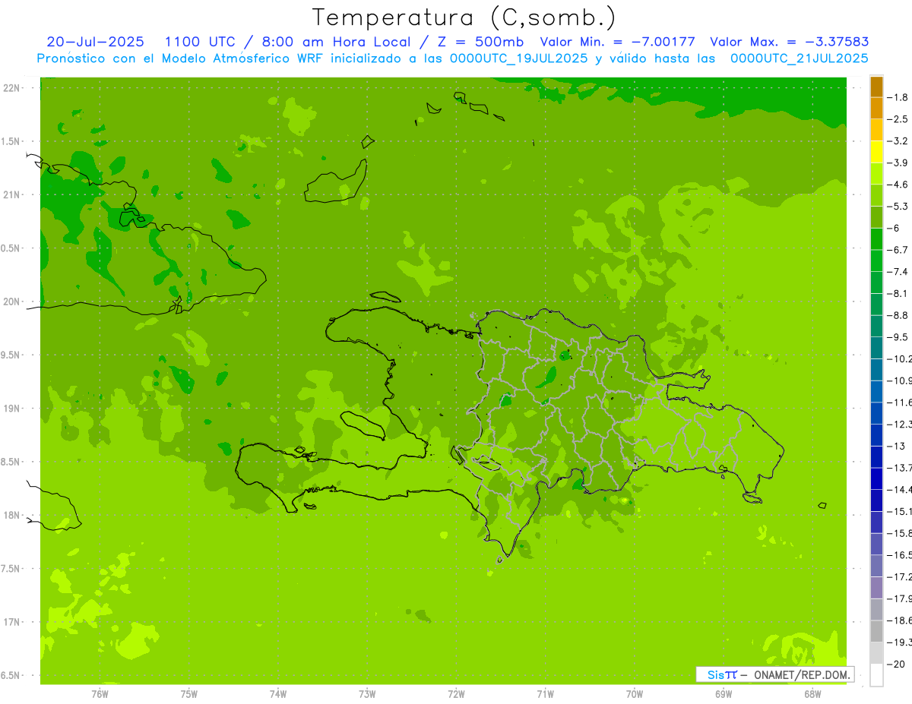Click the '19N' latitude label
The width and height of the screenshot is (912, 704).
(12, 409)
